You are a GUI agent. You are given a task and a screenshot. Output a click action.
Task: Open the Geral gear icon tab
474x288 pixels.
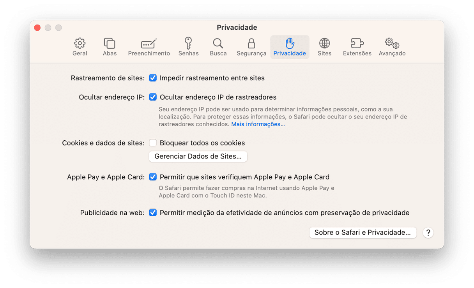(80, 43)
